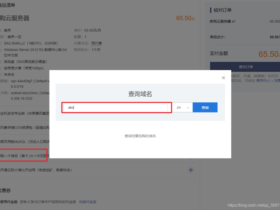This screenshot has width=280, height=210.
Task: Click the 查询您要抢购的域名 hint text
Action: 140,136
